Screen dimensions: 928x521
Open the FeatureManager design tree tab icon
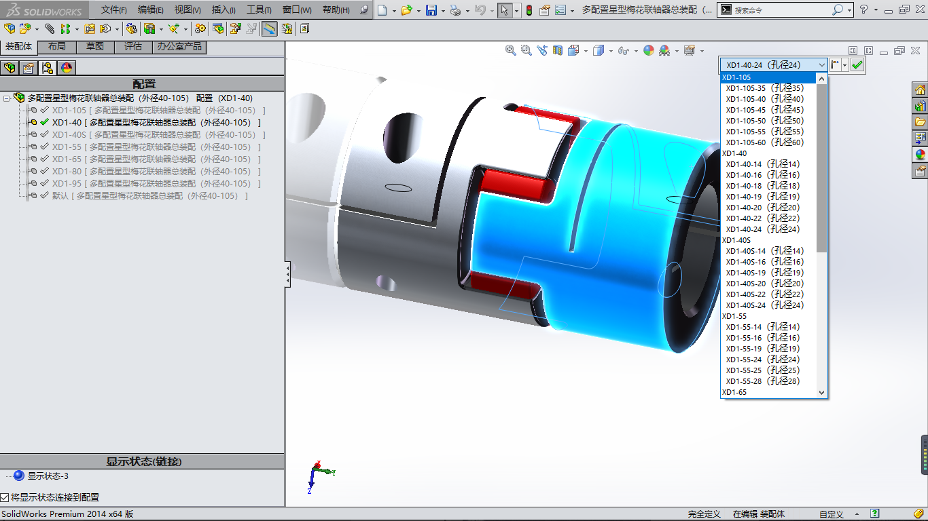tap(10, 67)
